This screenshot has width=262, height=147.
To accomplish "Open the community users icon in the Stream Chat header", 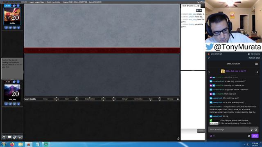I will [x=256, y=64].
